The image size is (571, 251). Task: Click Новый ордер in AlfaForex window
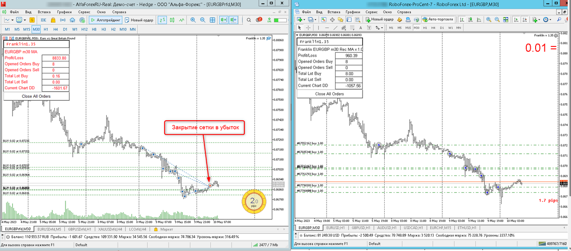139,20
